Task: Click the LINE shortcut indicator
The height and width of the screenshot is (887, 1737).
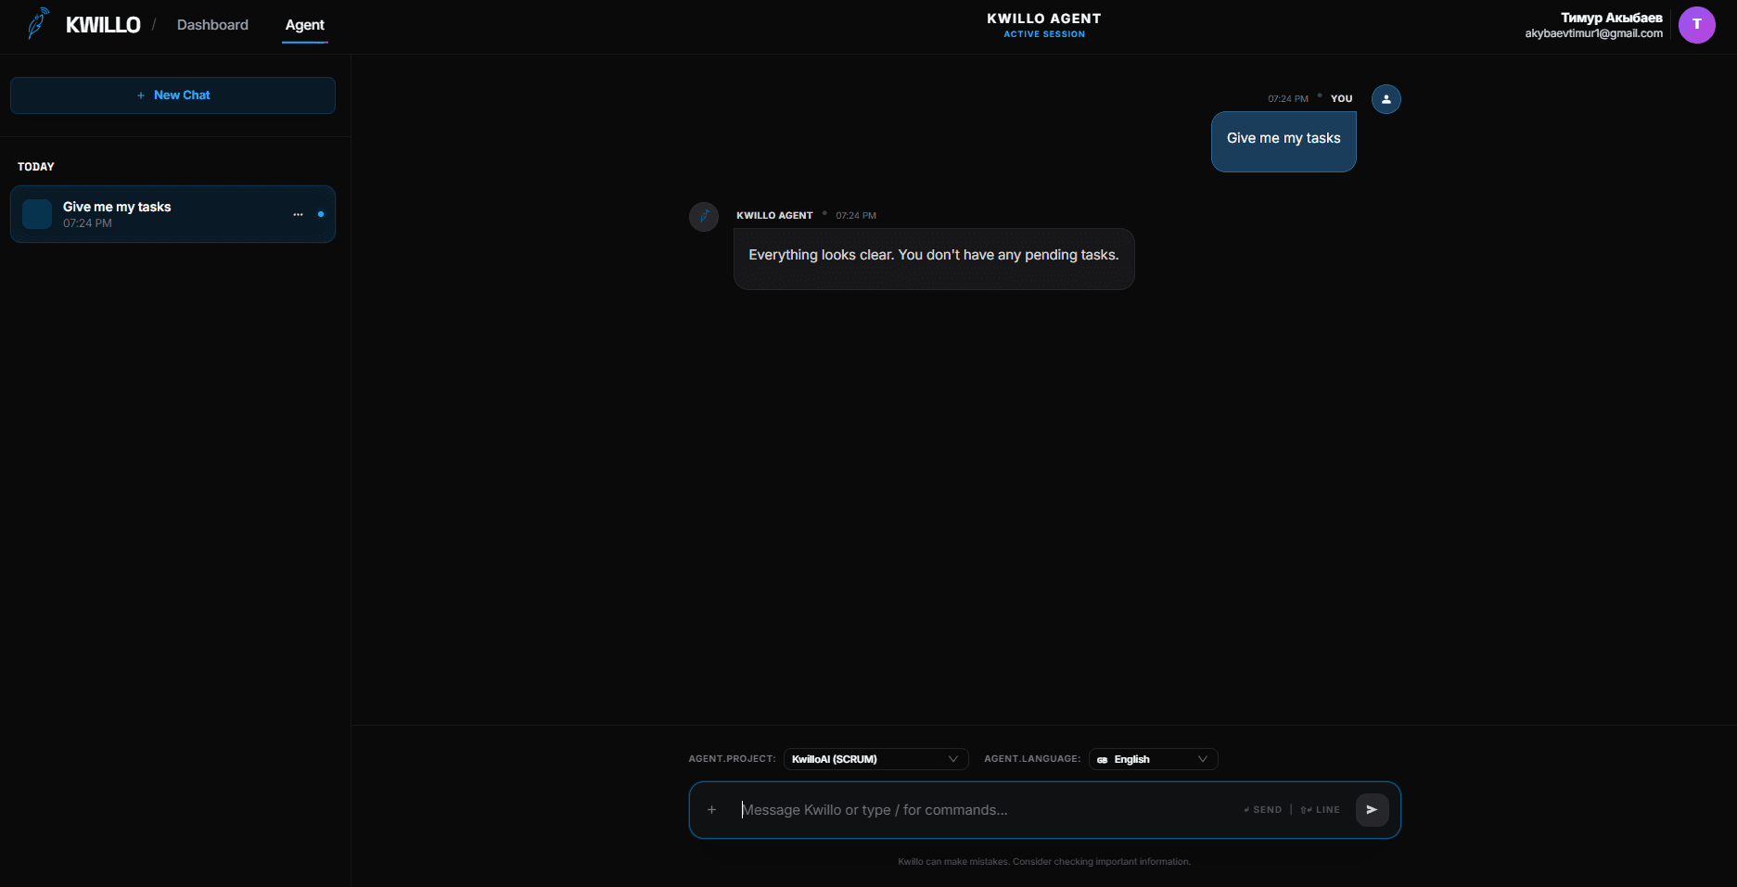Action: click(x=1320, y=809)
